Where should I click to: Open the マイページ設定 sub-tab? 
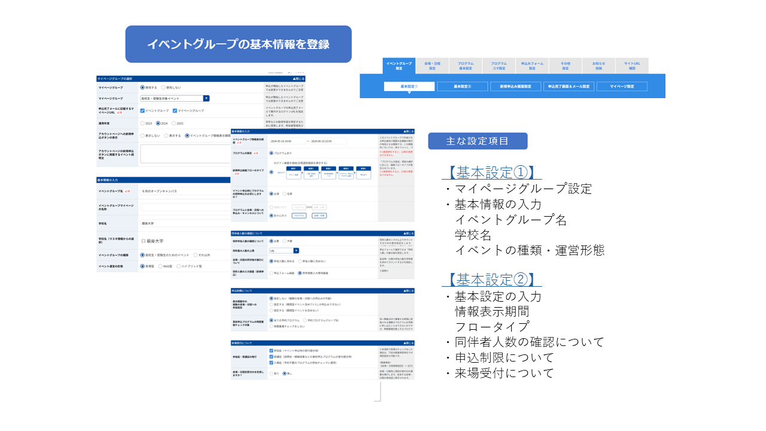[622, 86]
